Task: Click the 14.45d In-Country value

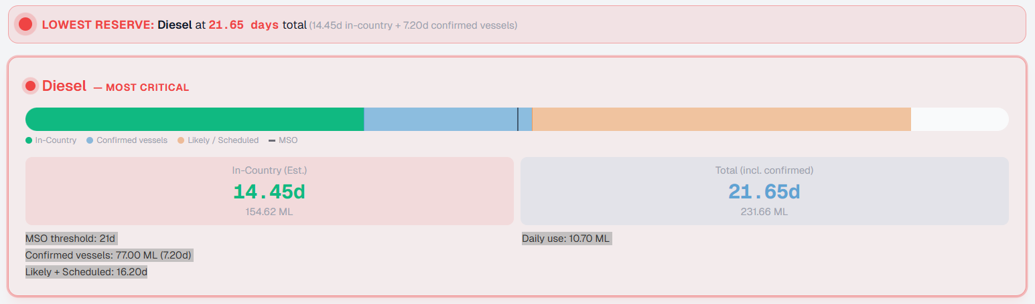Action: pos(269,192)
